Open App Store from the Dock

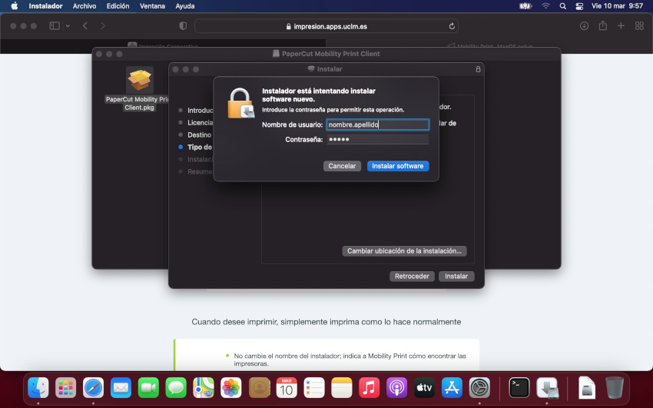coord(452,387)
